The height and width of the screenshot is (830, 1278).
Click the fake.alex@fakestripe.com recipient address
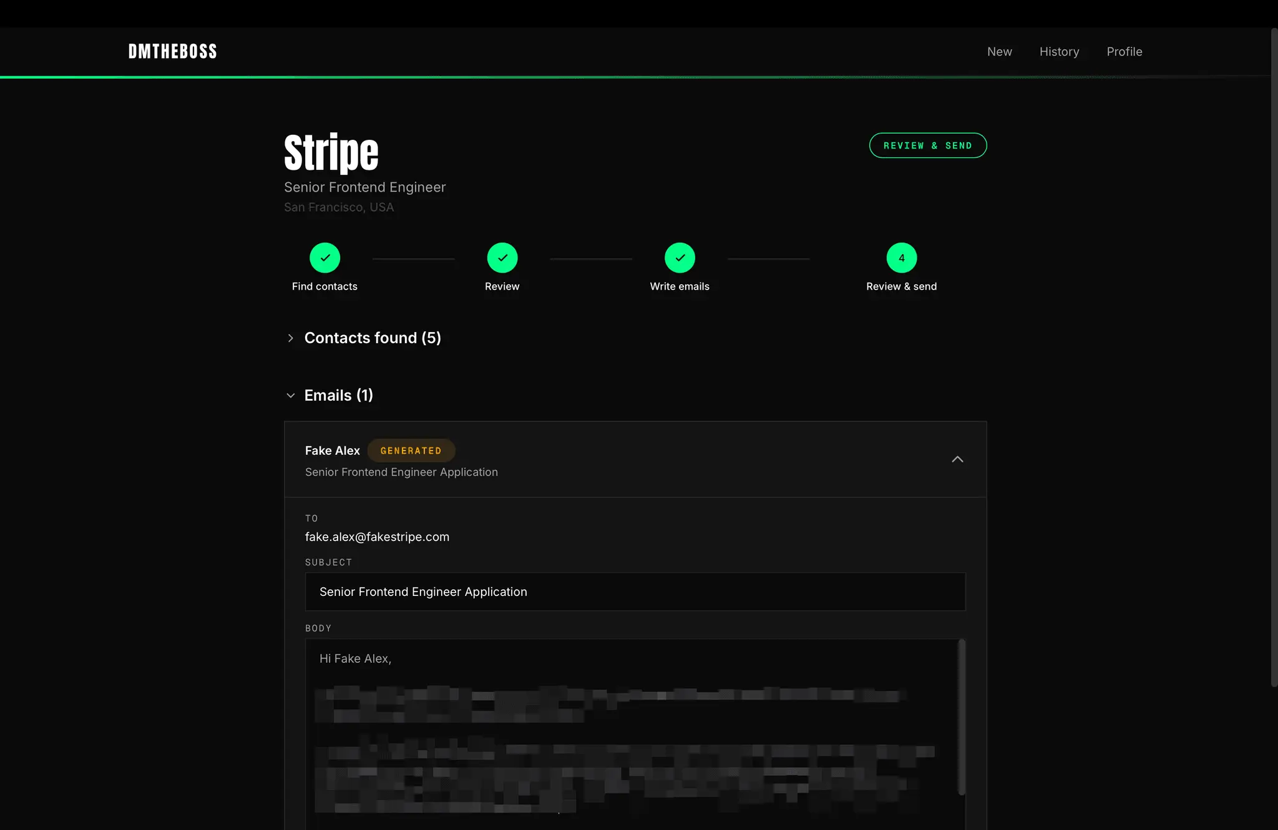[x=377, y=537]
